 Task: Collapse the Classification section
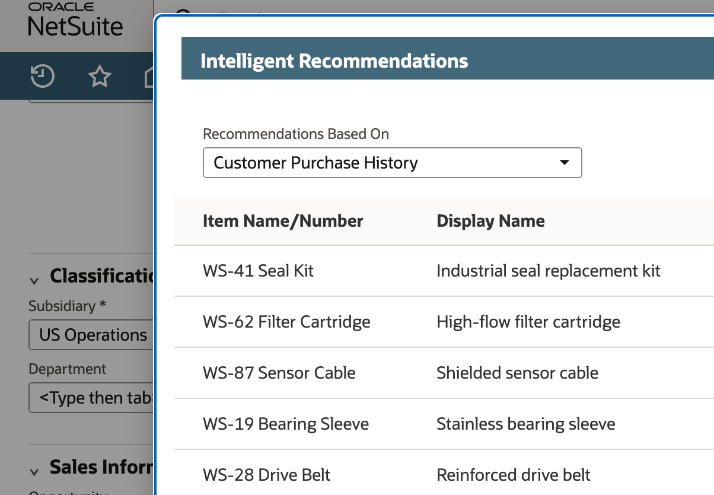click(34, 280)
